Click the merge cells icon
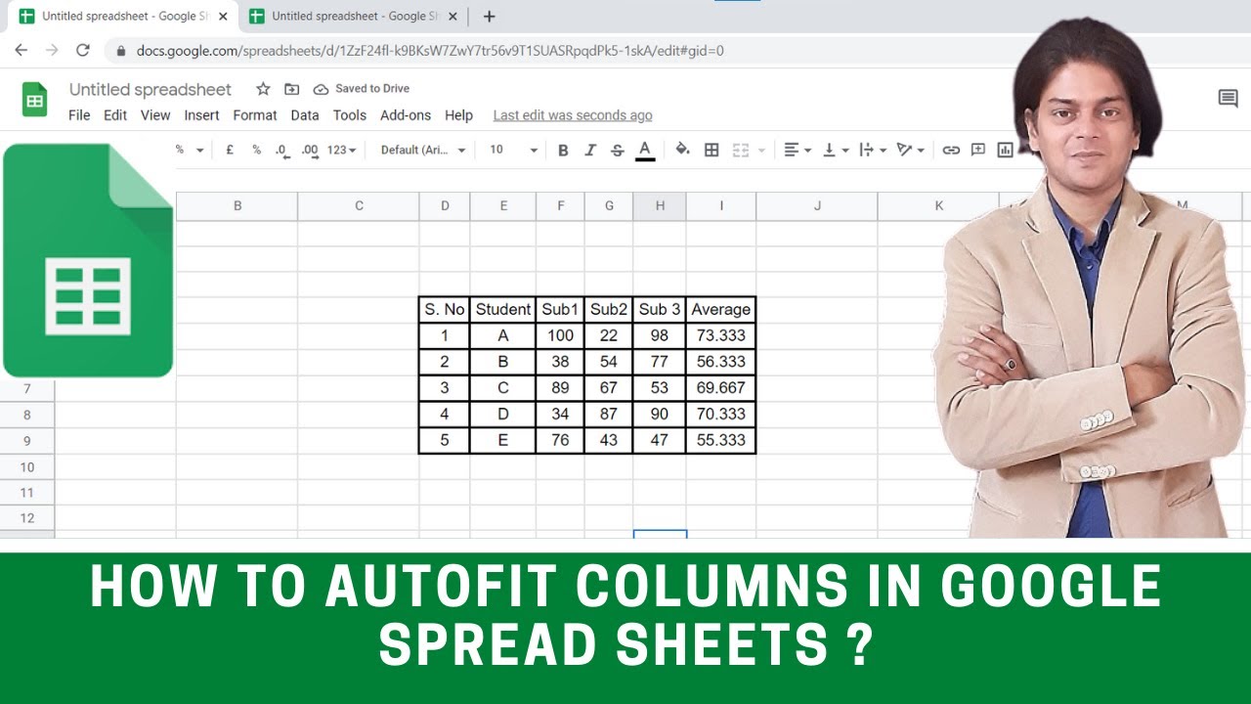1251x704 pixels. click(x=741, y=150)
